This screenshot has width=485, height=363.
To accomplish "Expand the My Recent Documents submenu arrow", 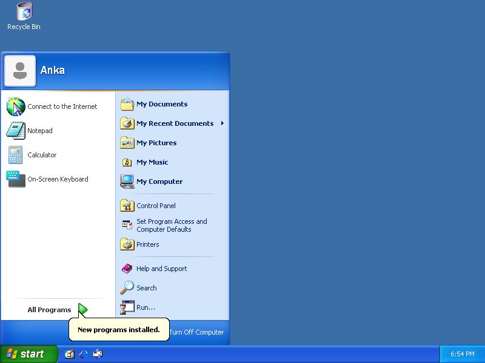I will tap(222, 123).
